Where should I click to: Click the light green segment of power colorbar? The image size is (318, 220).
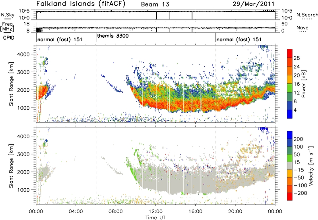tap(290, 88)
